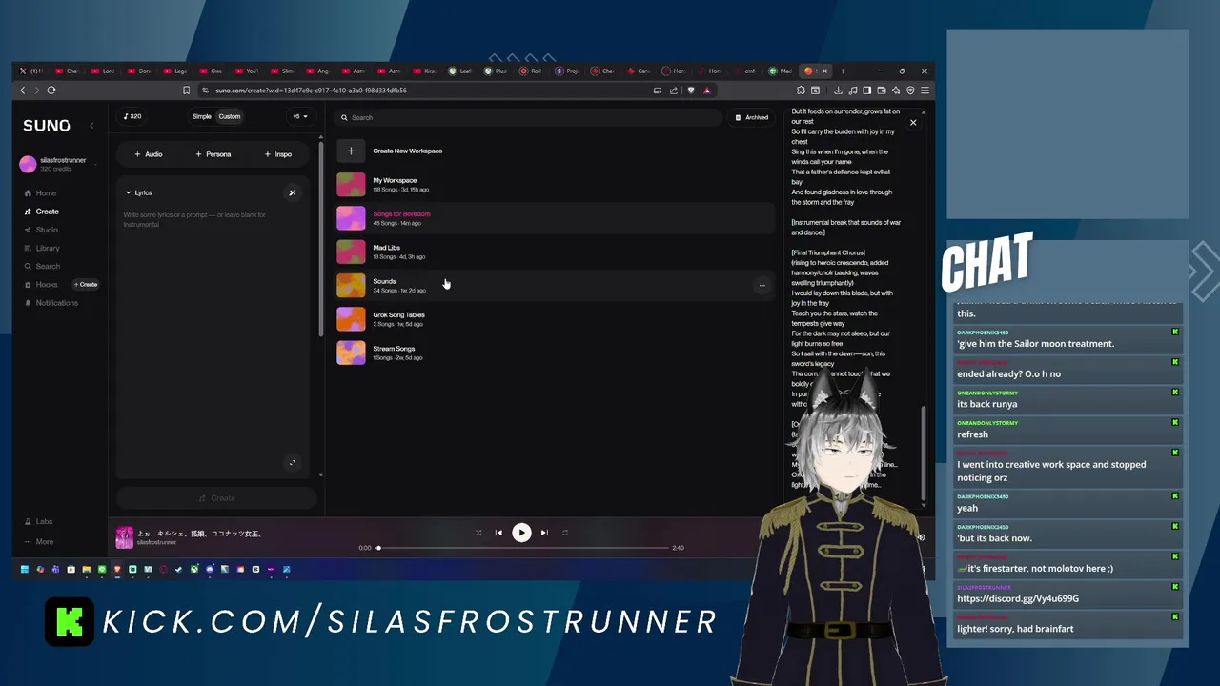Click the + Persona button
The height and width of the screenshot is (686, 1220).
213,154
